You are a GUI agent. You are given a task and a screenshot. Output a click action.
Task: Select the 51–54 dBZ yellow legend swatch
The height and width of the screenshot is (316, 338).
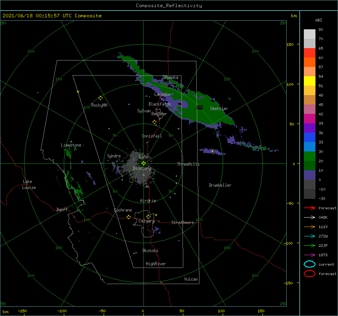click(309, 81)
